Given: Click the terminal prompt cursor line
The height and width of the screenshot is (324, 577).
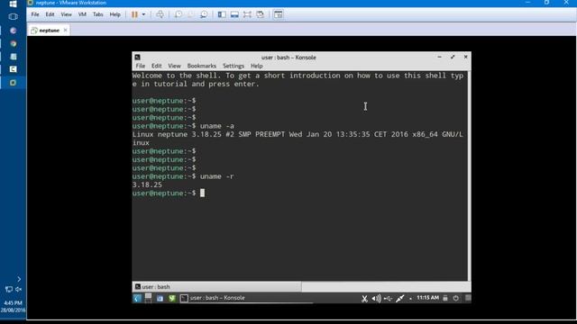Looking at the screenshot, I should point(169,193).
